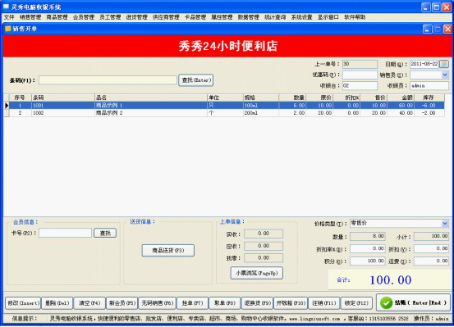The image size is (454, 327).
Task: Open the 供应商管理 menu
Action: coord(166,17)
